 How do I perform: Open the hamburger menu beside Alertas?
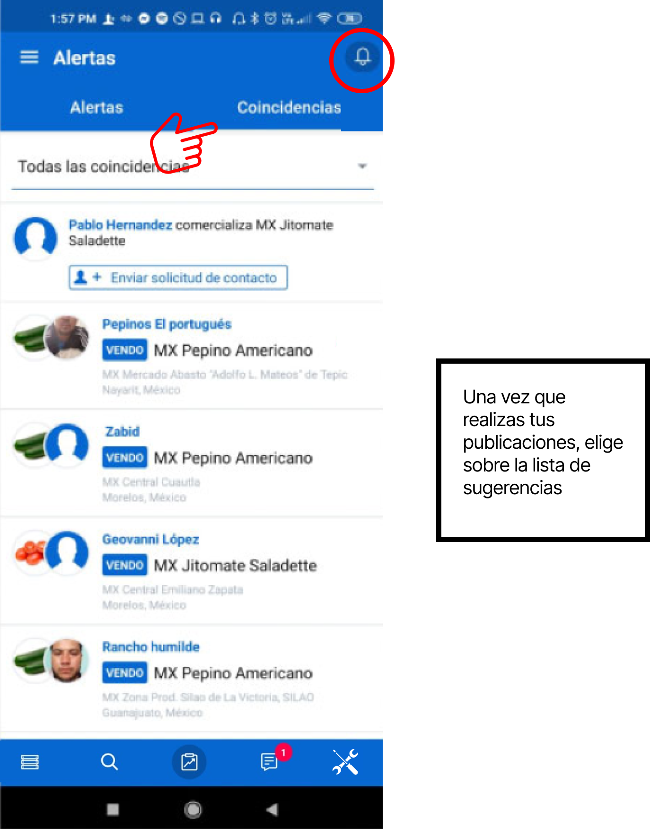(29, 58)
